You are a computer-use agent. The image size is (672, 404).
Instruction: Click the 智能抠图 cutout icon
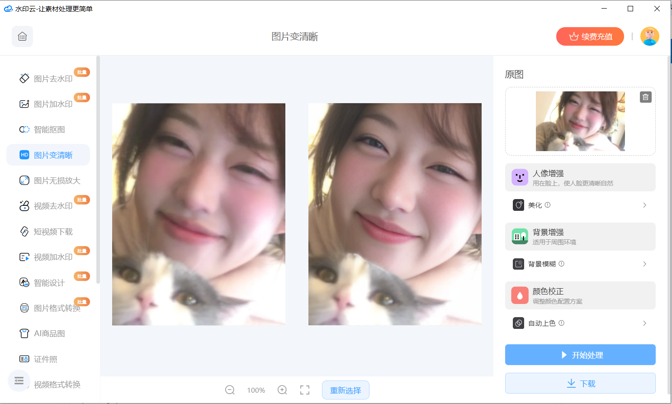click(24, 129)
